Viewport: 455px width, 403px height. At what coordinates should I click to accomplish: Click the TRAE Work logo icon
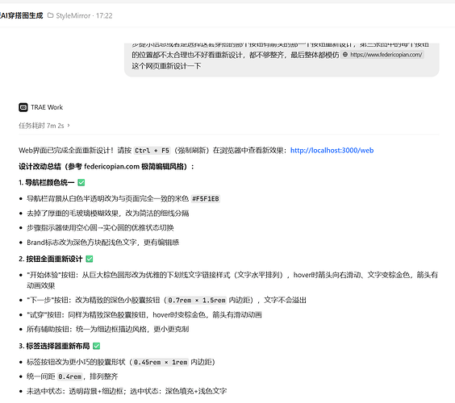(x=23, y=107)
